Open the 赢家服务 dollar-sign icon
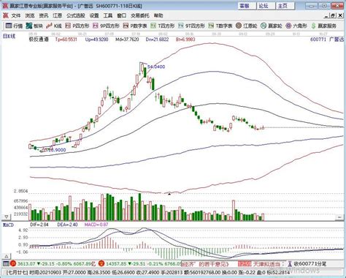 coord(313,26)
